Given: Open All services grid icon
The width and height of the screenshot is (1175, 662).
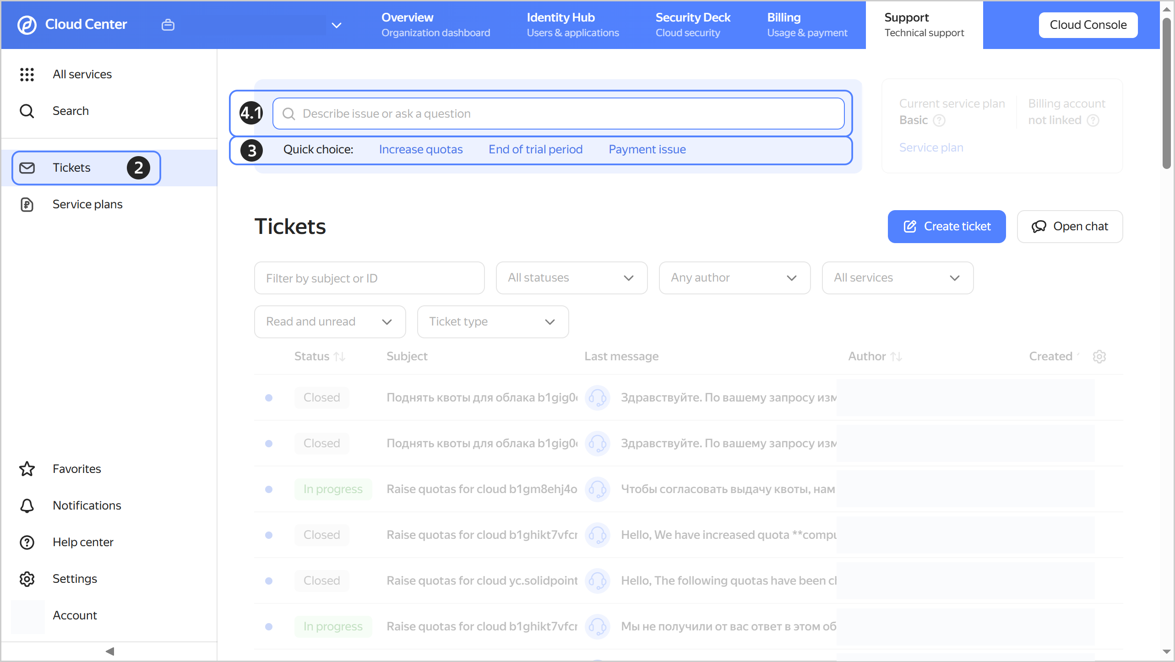Looking at the screenshot, I should coord(27,74).
